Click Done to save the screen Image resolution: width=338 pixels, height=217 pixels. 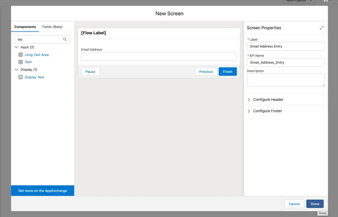(x=315, y=204)
